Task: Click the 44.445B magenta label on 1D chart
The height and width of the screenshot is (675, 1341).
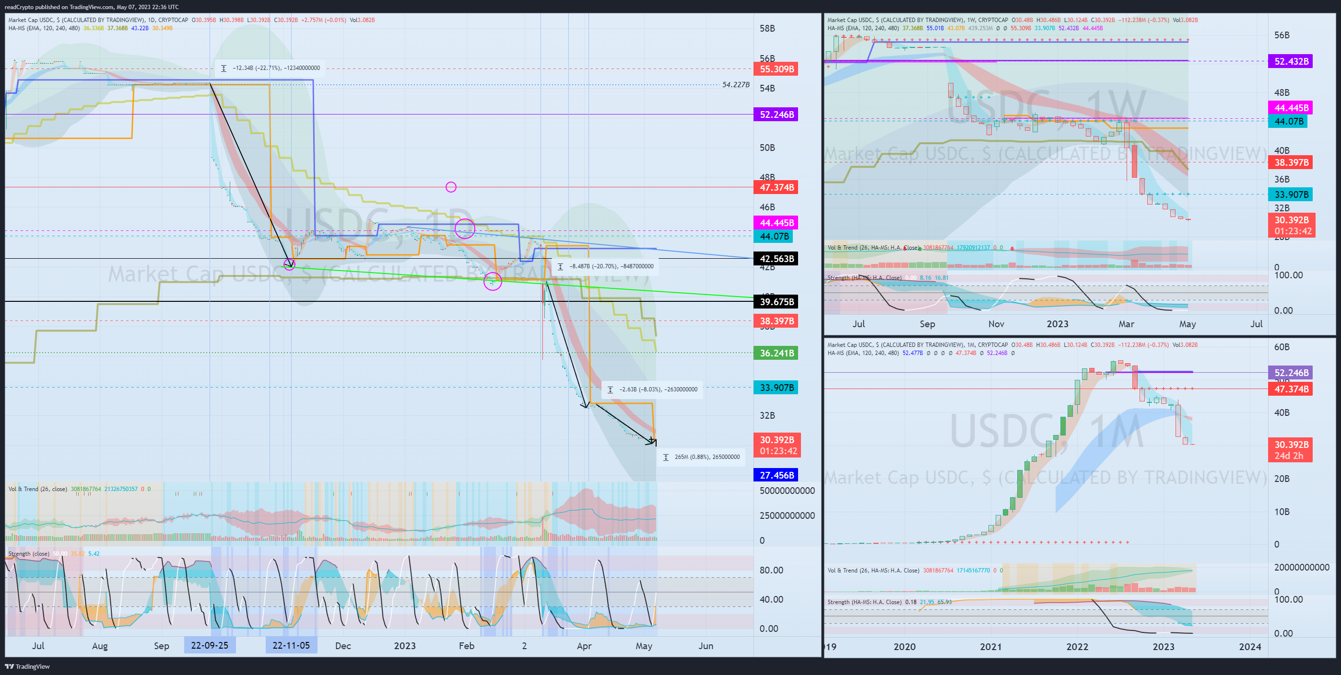Action: 776,223
